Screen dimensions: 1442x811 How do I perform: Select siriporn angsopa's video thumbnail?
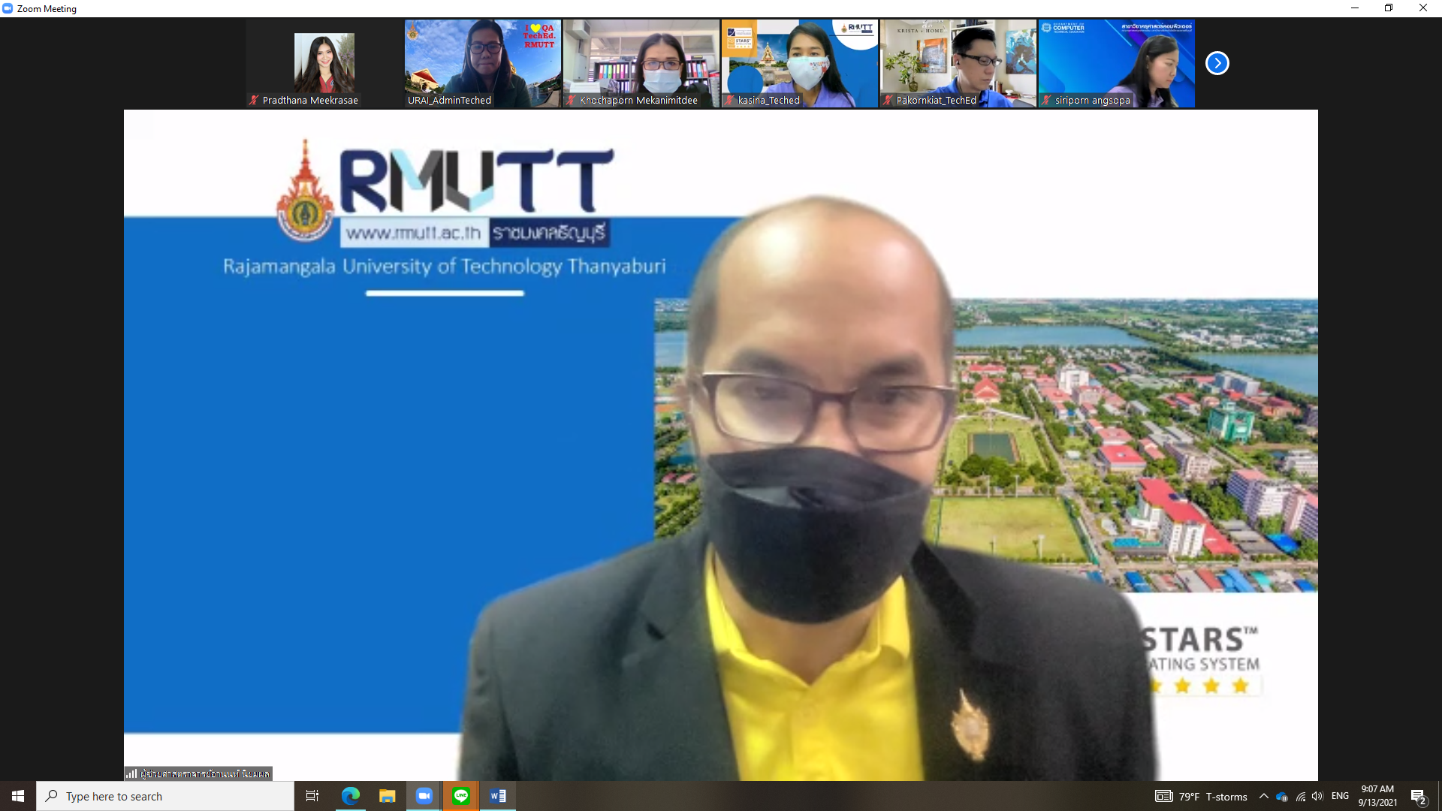[1116, 64]
